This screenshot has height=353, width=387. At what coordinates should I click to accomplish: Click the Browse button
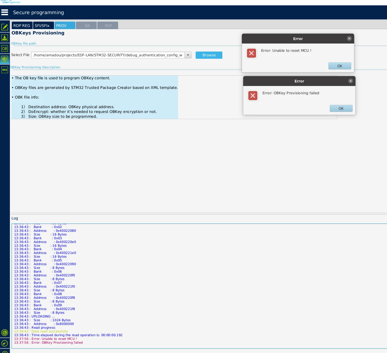click(209, 55)
